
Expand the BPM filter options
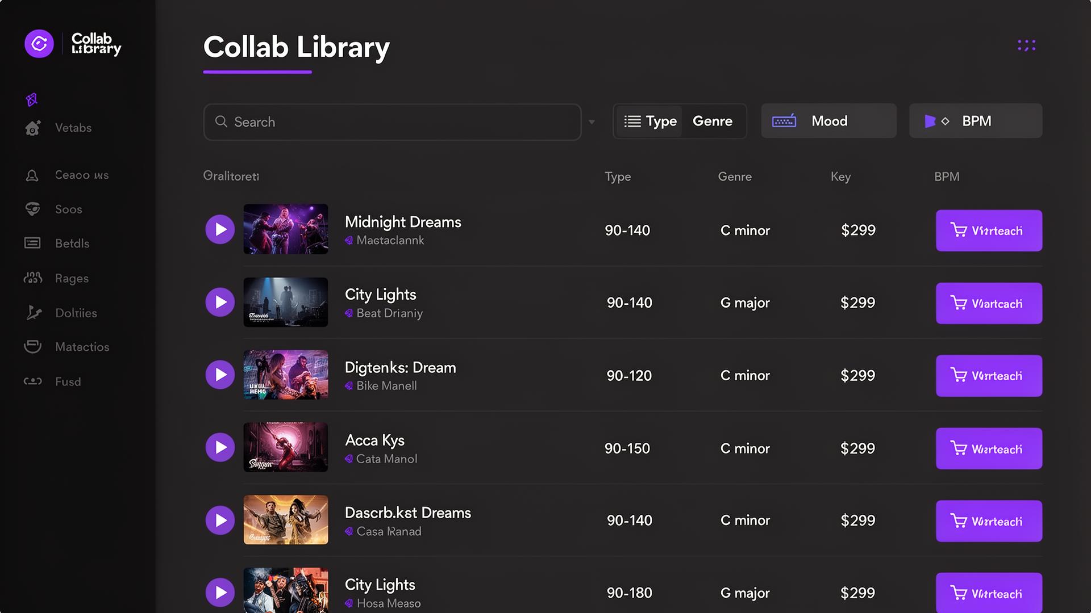(975, 120)
